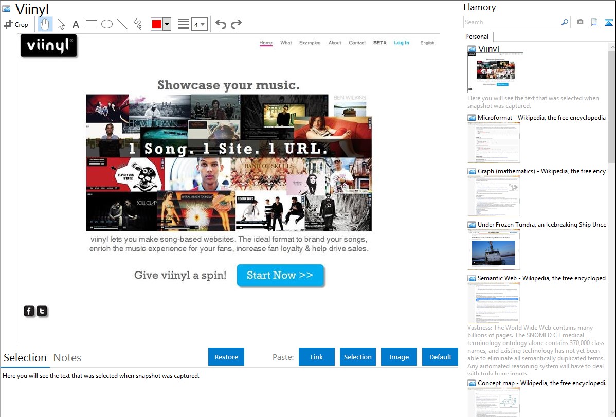Click the Semantic Web snapshot window icon
Image resolution: width=616 pixels, height=417 pixels.
point(472,278)
